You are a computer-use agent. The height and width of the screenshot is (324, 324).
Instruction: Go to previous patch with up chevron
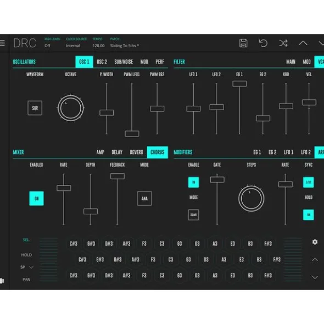(303, 43)
